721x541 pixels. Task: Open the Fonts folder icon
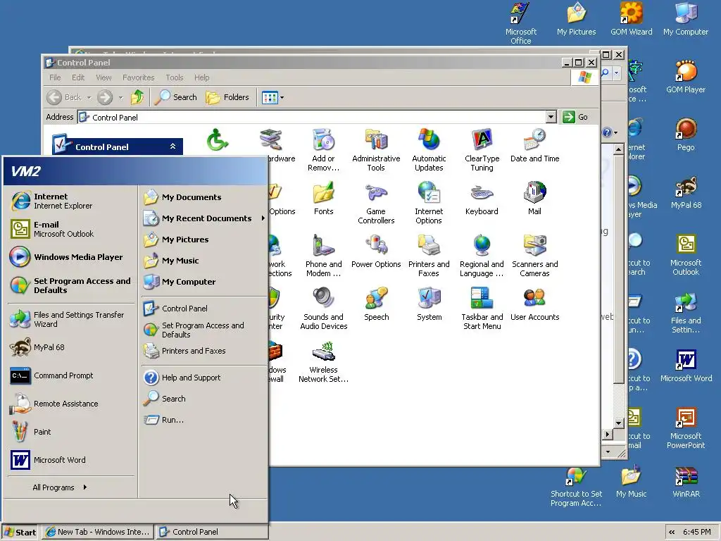324,198
